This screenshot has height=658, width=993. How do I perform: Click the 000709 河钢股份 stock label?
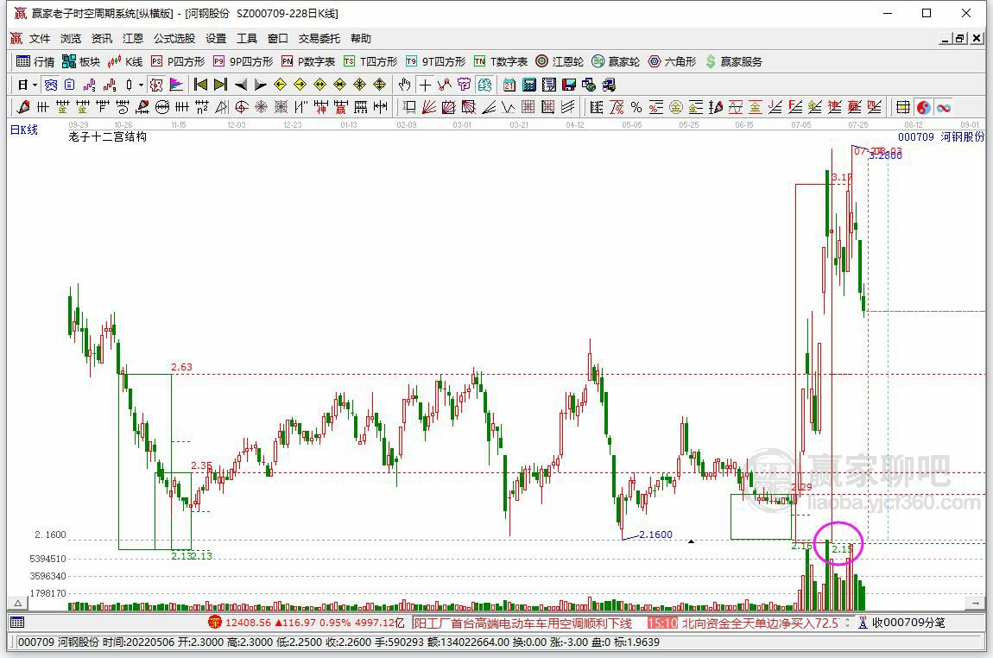(940, 136)
